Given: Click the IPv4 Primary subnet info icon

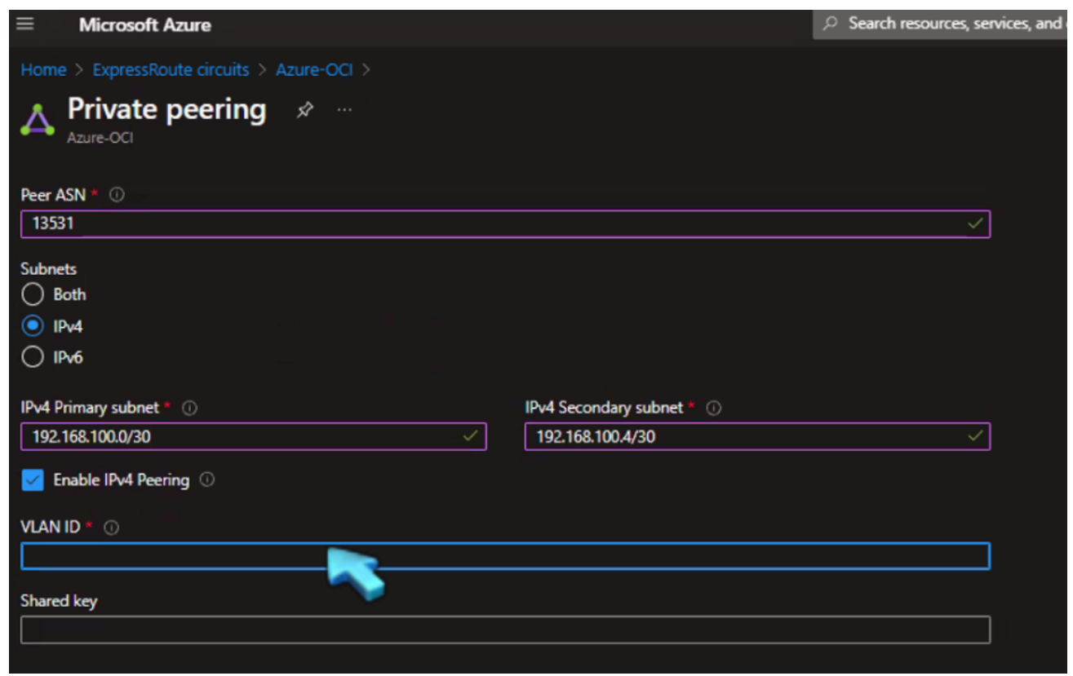Looking at the screenshot, I should click(189, 408).
